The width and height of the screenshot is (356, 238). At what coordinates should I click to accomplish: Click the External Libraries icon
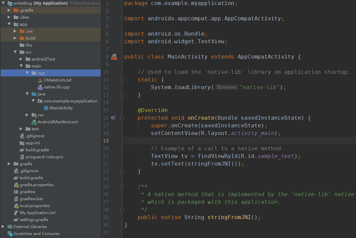coord(10,226)
